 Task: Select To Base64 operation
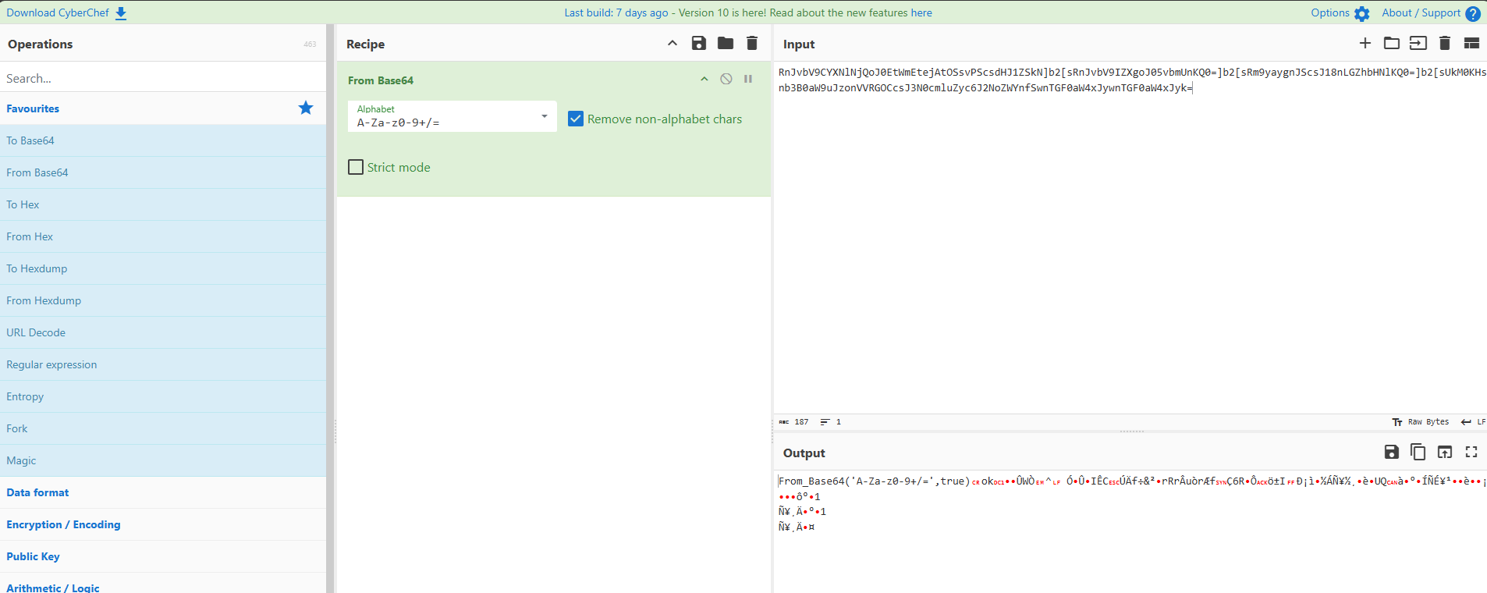point(163,140)
